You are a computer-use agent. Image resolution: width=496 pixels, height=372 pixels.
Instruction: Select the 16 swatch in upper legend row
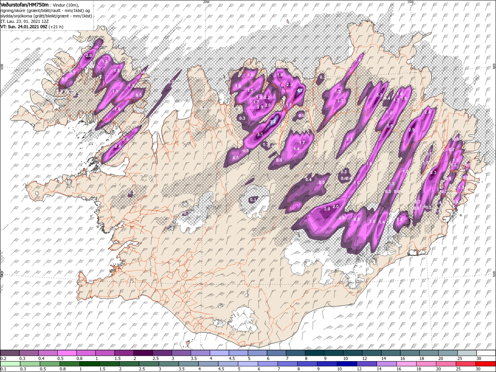point(410,353)
